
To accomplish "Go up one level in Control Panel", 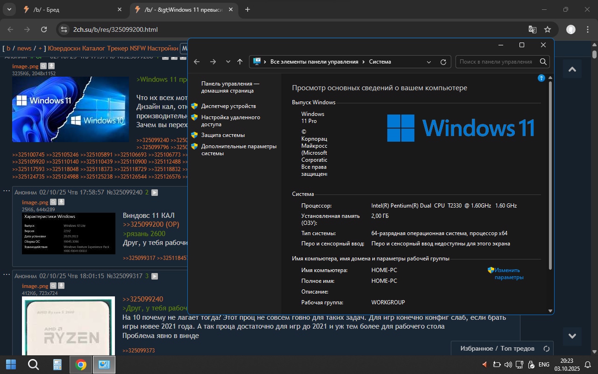I will click(240, 62).
